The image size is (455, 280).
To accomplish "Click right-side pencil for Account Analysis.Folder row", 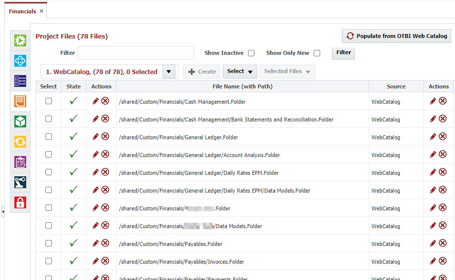I will [x=433, y=155].
